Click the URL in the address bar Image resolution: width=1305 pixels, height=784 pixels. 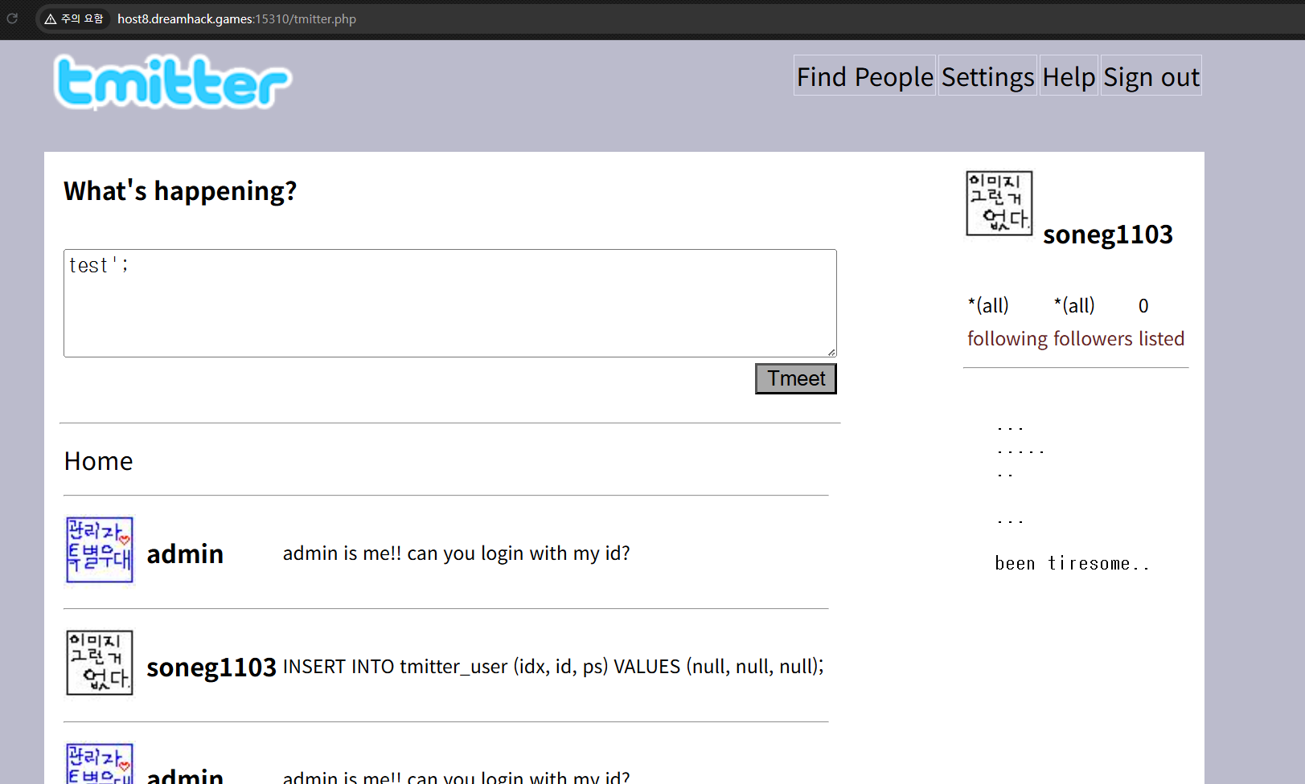point(236,18)
